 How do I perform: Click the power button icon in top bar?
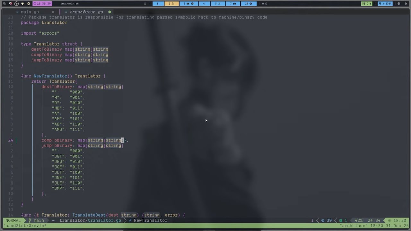tap(406, 4)
